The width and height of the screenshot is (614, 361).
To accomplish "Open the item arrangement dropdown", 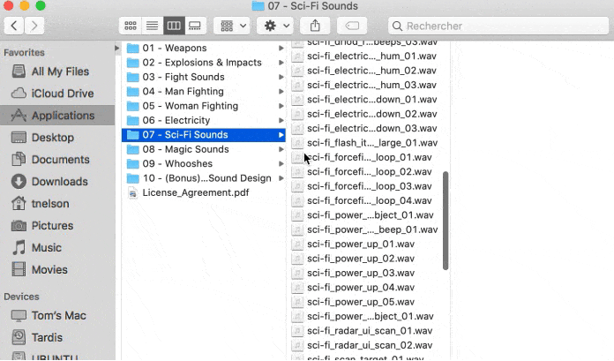I will 234,26.
